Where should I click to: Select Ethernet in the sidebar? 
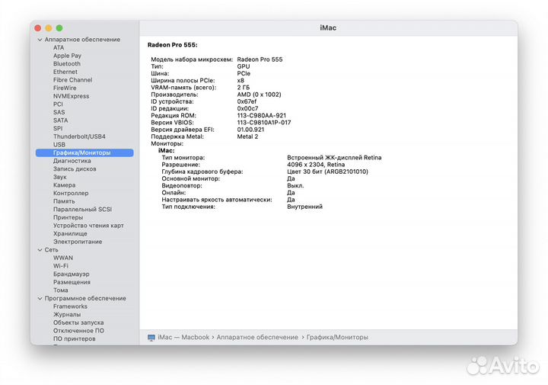65,72
